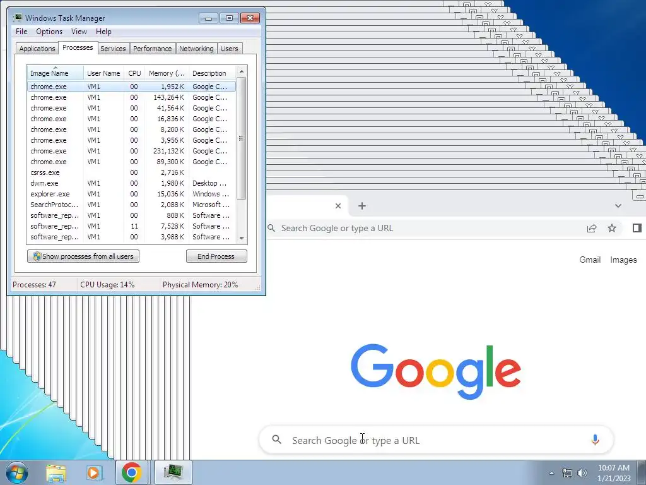This screenshot has height=485, width=646.
Task: Select software_rep... row using 3,988 K
Action: [x=131, y=237]
